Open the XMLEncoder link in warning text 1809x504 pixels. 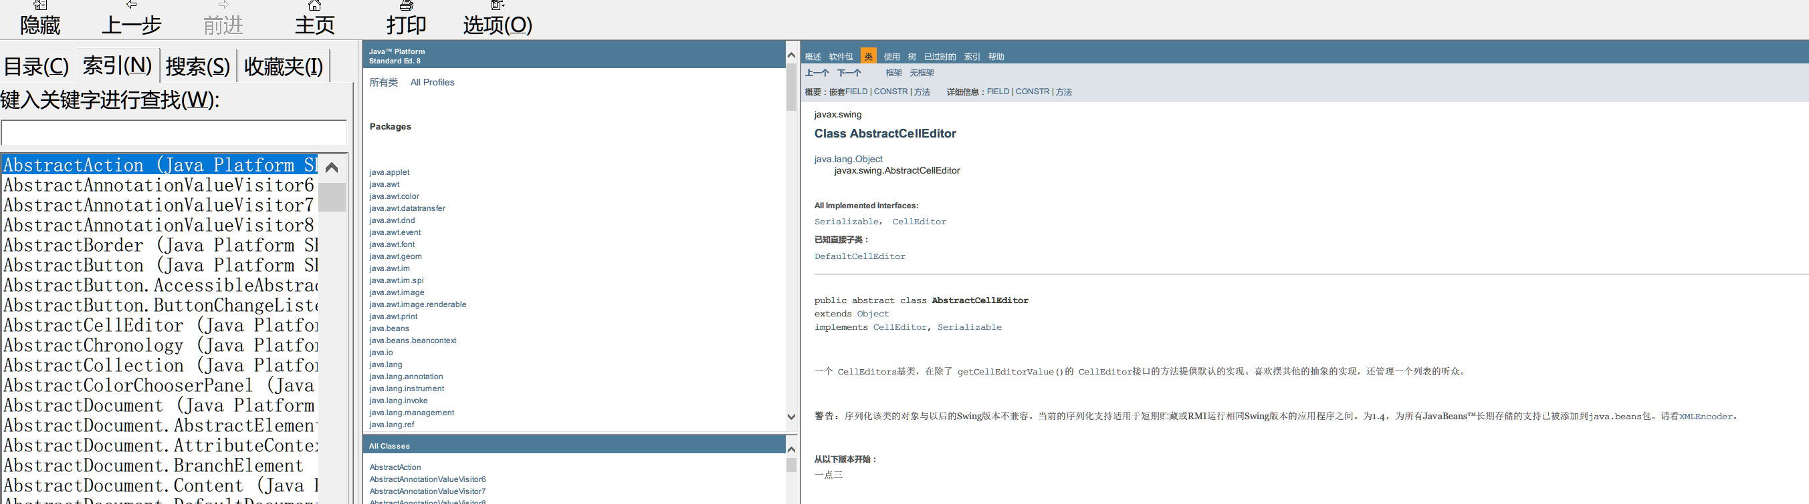click(x=1706, y=417)
